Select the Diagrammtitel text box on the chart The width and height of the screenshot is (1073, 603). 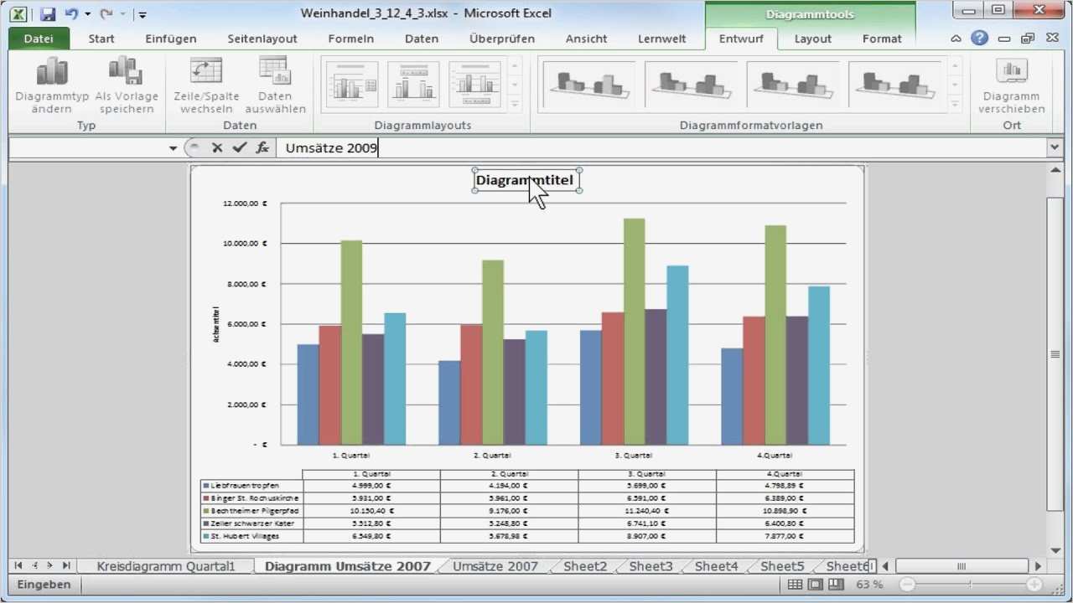(524, 179)
